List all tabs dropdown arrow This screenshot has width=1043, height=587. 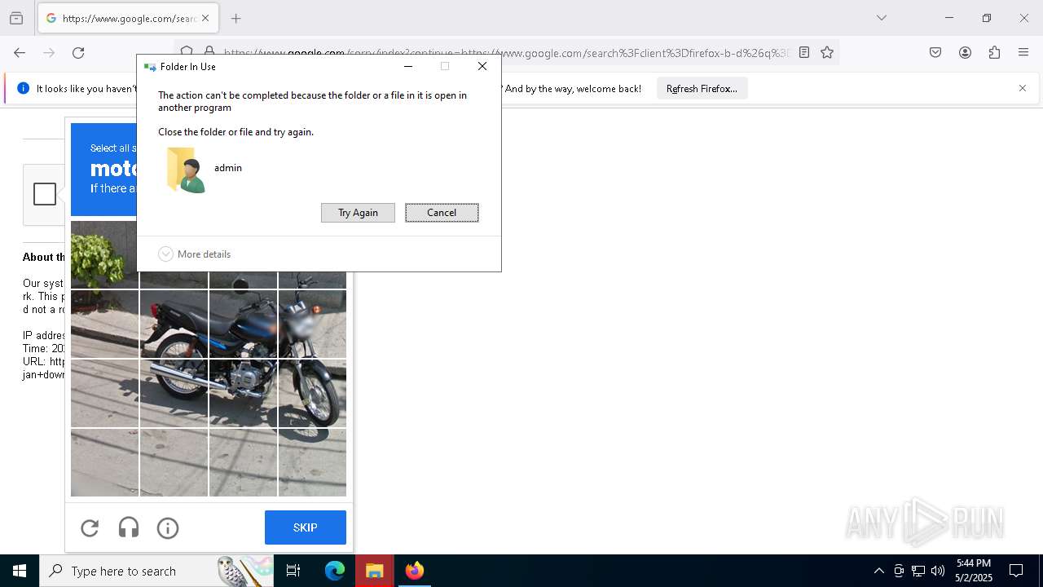(x=881, y=18)
